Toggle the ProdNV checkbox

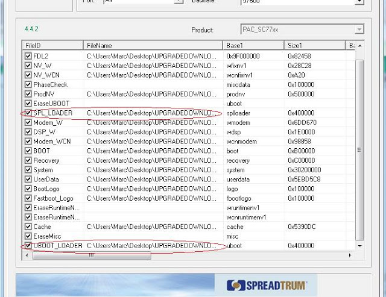point(28,94)
